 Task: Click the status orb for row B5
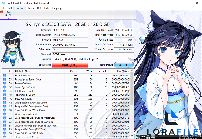click(5, 129)
